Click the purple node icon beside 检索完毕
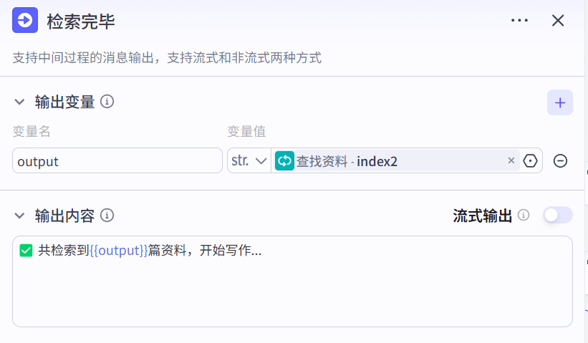588x343 pixels. [x=25, y=21]
